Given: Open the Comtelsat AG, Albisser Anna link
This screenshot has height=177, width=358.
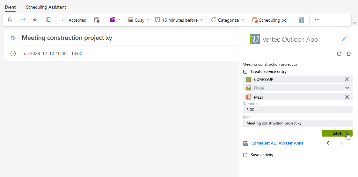Looking at the screenshot, I should 277,143.
